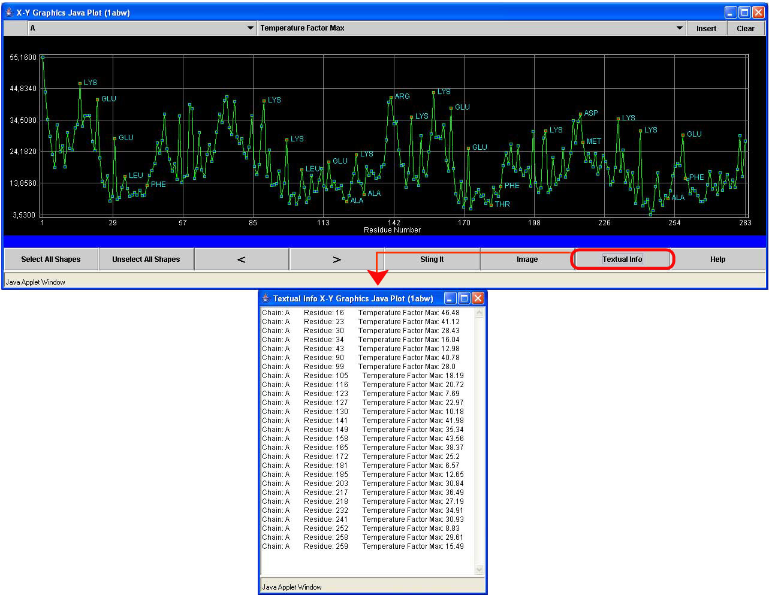Click Textual Info scrollbar up arrow

coord(479,313)
